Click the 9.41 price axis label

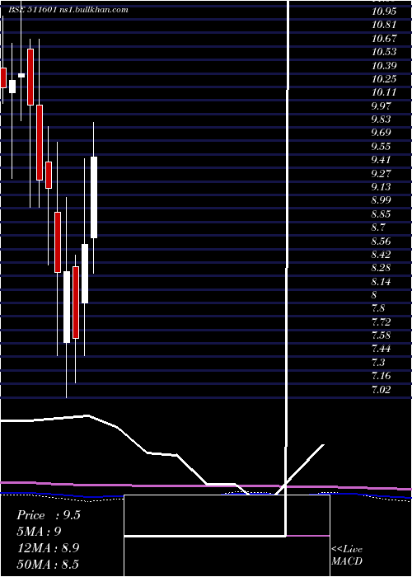coord(381,160)
